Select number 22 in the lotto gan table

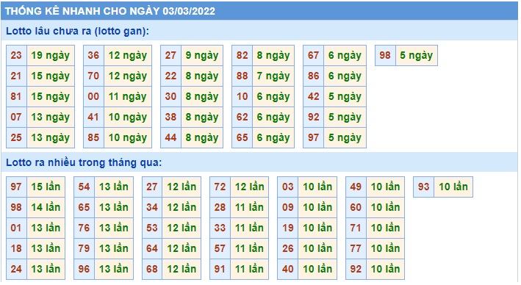click(x=170, y=76)
